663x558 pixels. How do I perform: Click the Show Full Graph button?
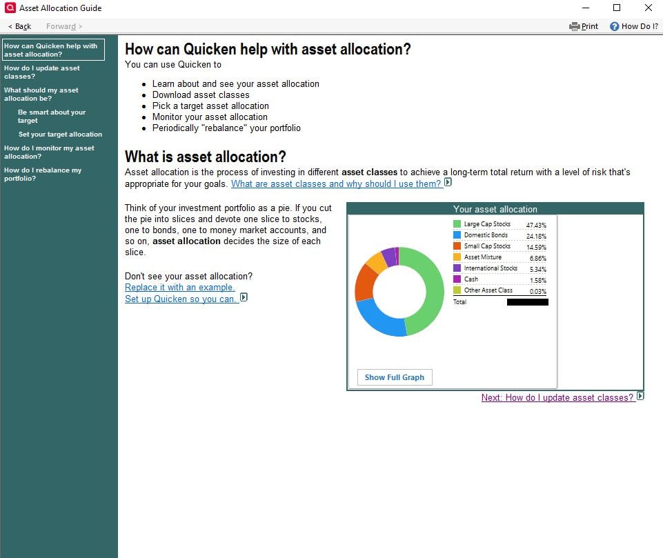click(x=395, y=377)
